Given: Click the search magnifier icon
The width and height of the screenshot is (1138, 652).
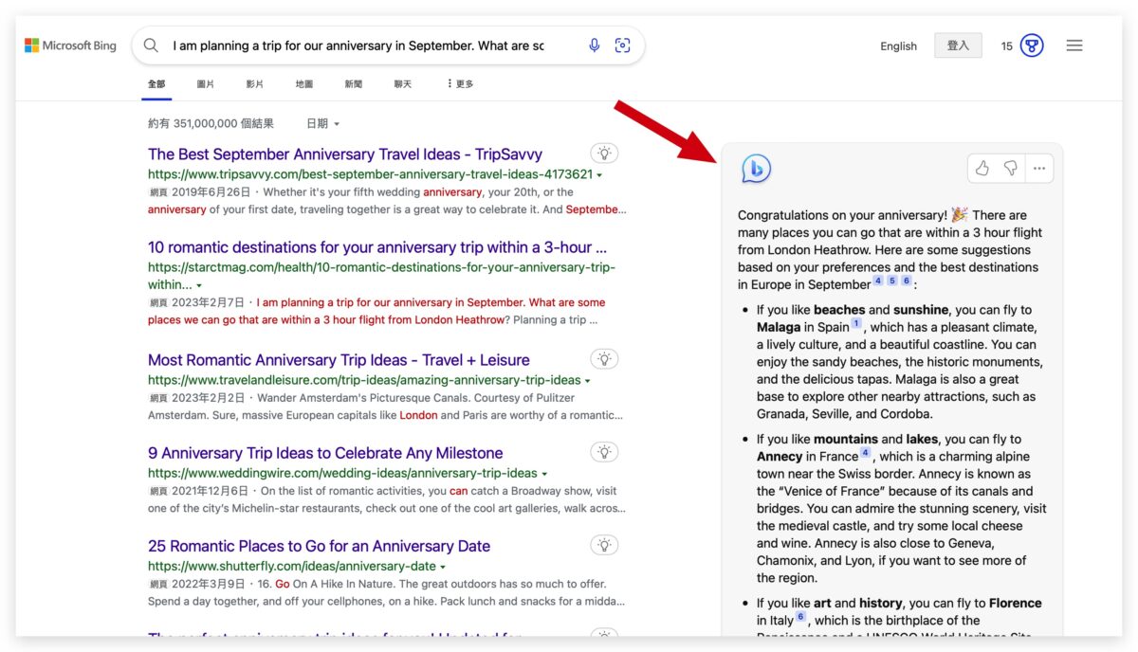Looking at the screenshot, I should click(x=151, y=45).
